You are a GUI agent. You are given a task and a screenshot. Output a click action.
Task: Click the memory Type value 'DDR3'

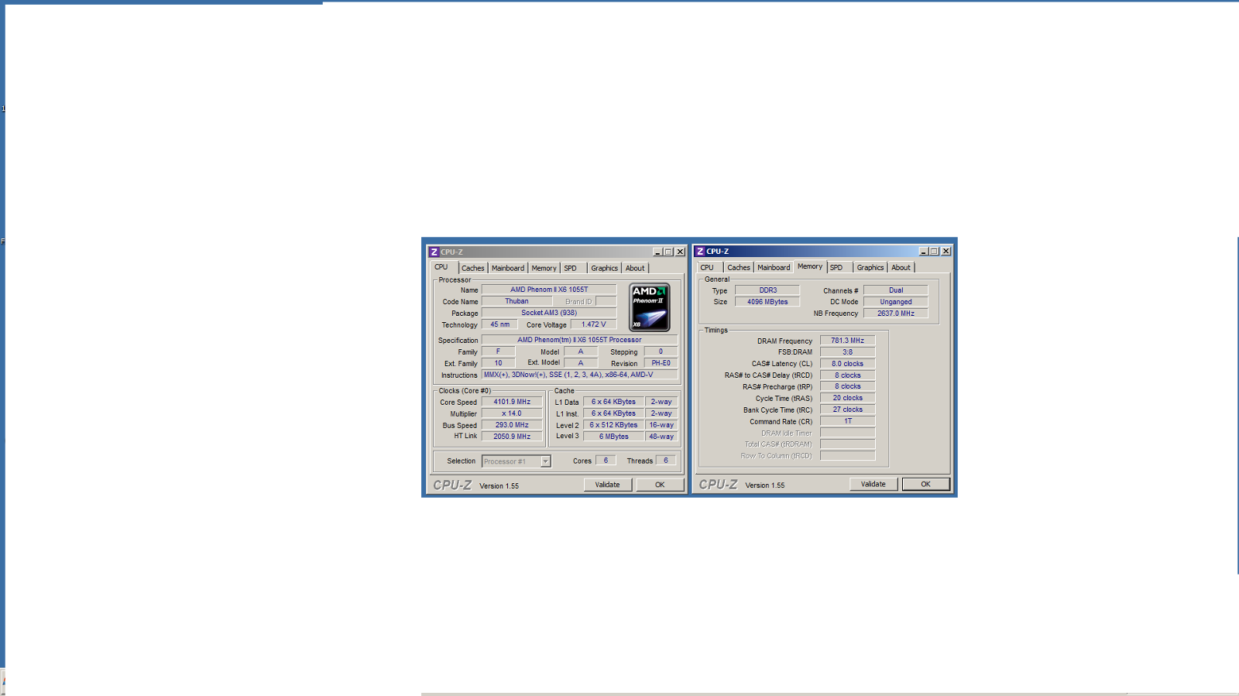(767, 290)
